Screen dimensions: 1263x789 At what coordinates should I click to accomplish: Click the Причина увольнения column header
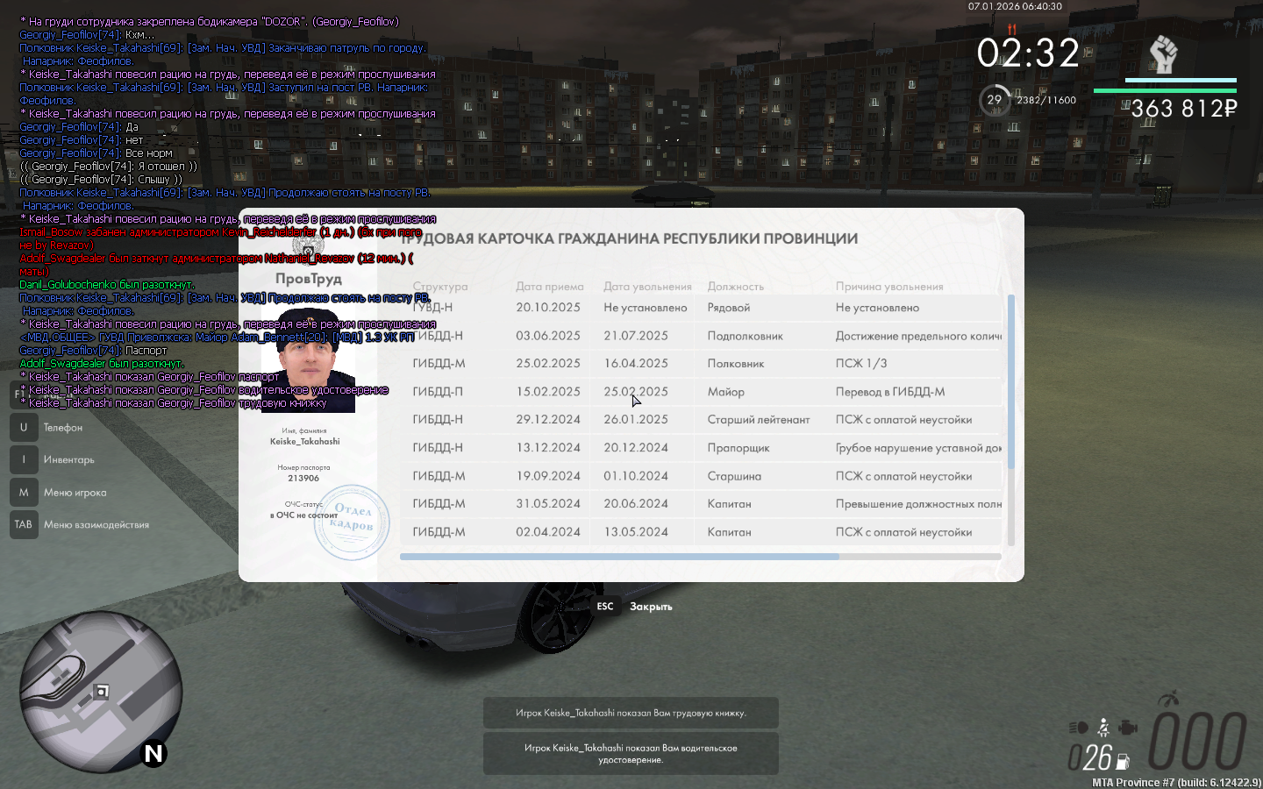889,287
